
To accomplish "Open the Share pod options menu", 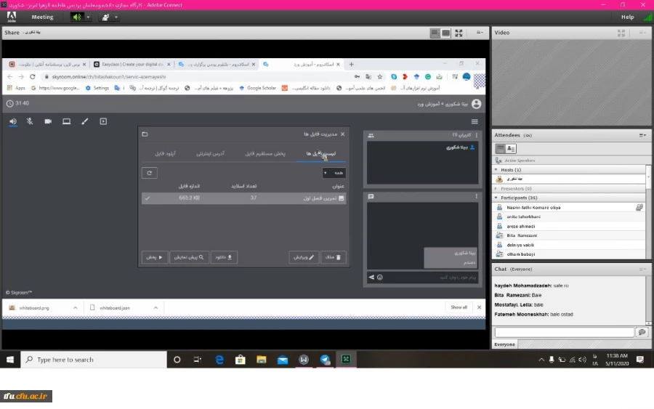I will pos(479,33).
